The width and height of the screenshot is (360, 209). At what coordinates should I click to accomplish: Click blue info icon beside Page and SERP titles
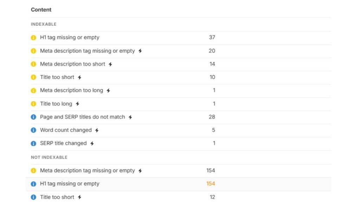(33, 117)
